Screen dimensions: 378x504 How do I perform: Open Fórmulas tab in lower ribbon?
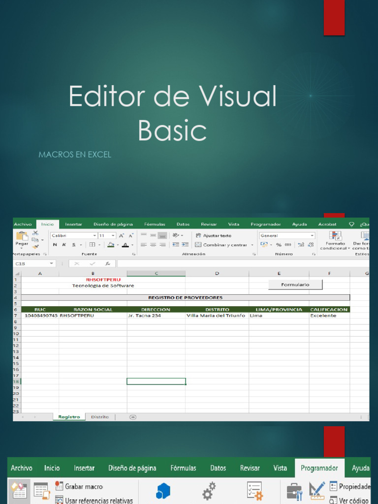pyautogui.click(x=183, y=468)
